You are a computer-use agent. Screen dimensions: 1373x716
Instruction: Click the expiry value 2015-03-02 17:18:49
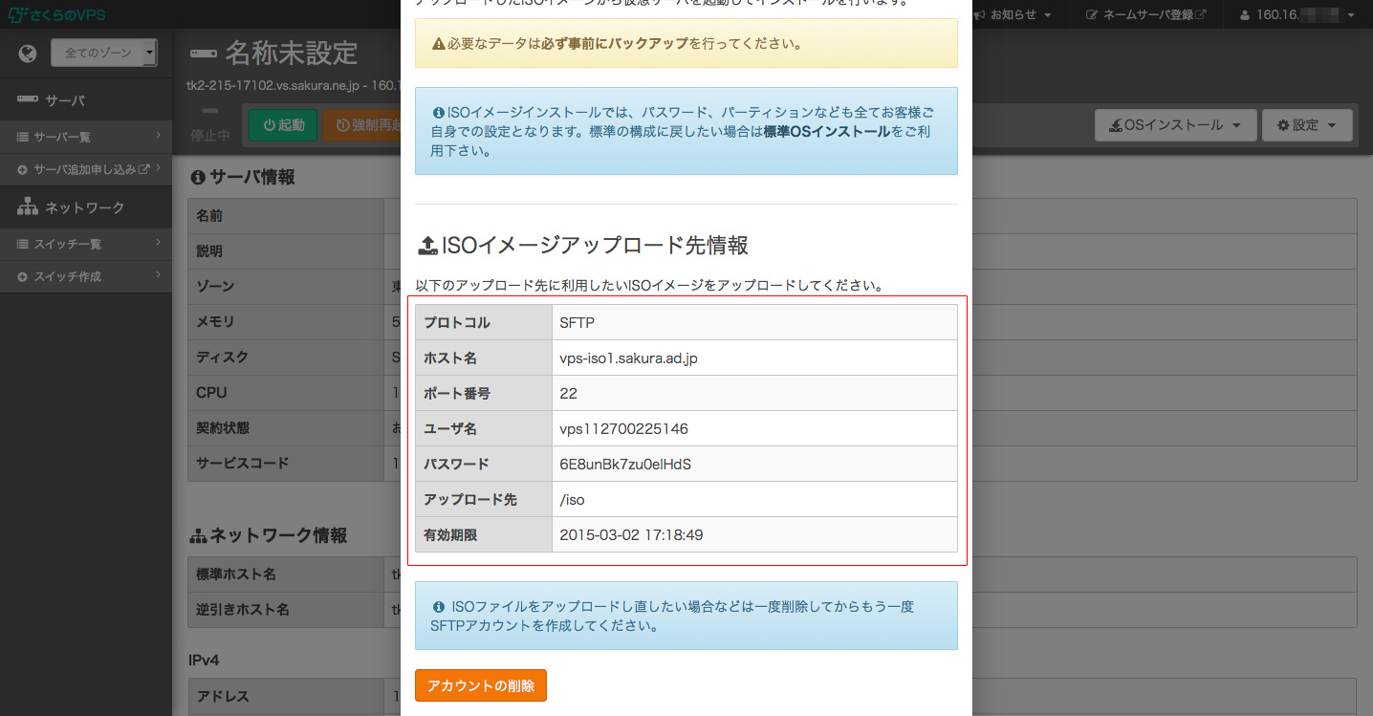(631, 535)
